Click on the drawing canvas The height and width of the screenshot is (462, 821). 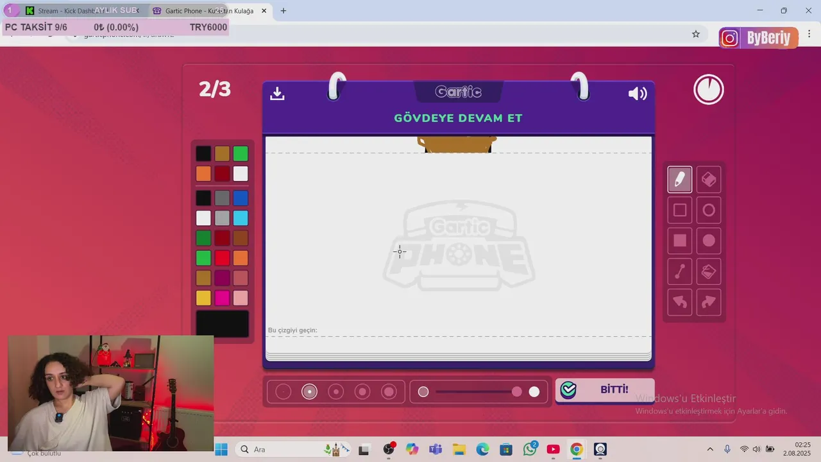(459, 244)
